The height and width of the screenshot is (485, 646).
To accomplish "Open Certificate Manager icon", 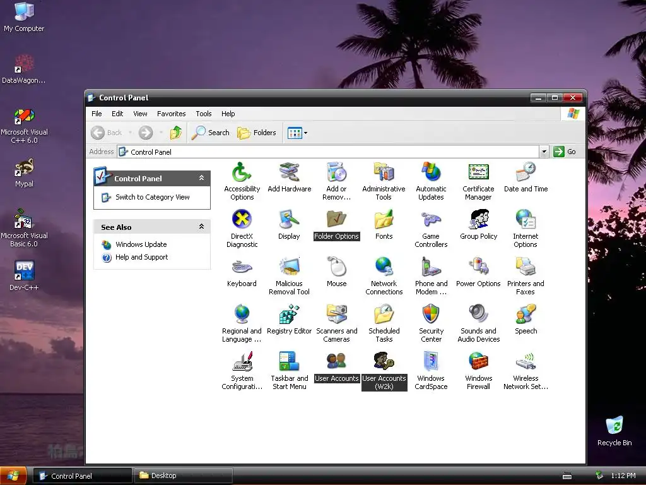I will [478, 181].
